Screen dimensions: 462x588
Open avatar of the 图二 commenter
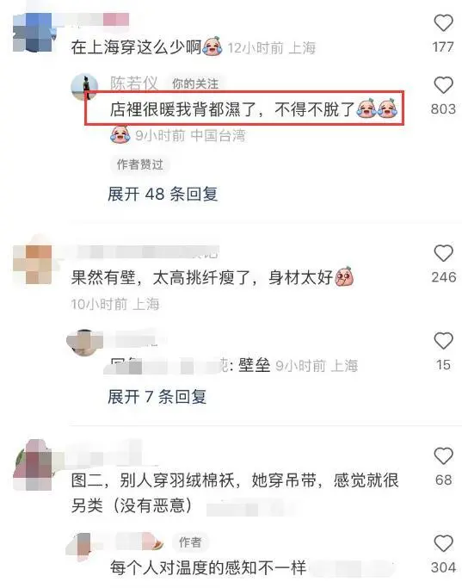point(32,465)
